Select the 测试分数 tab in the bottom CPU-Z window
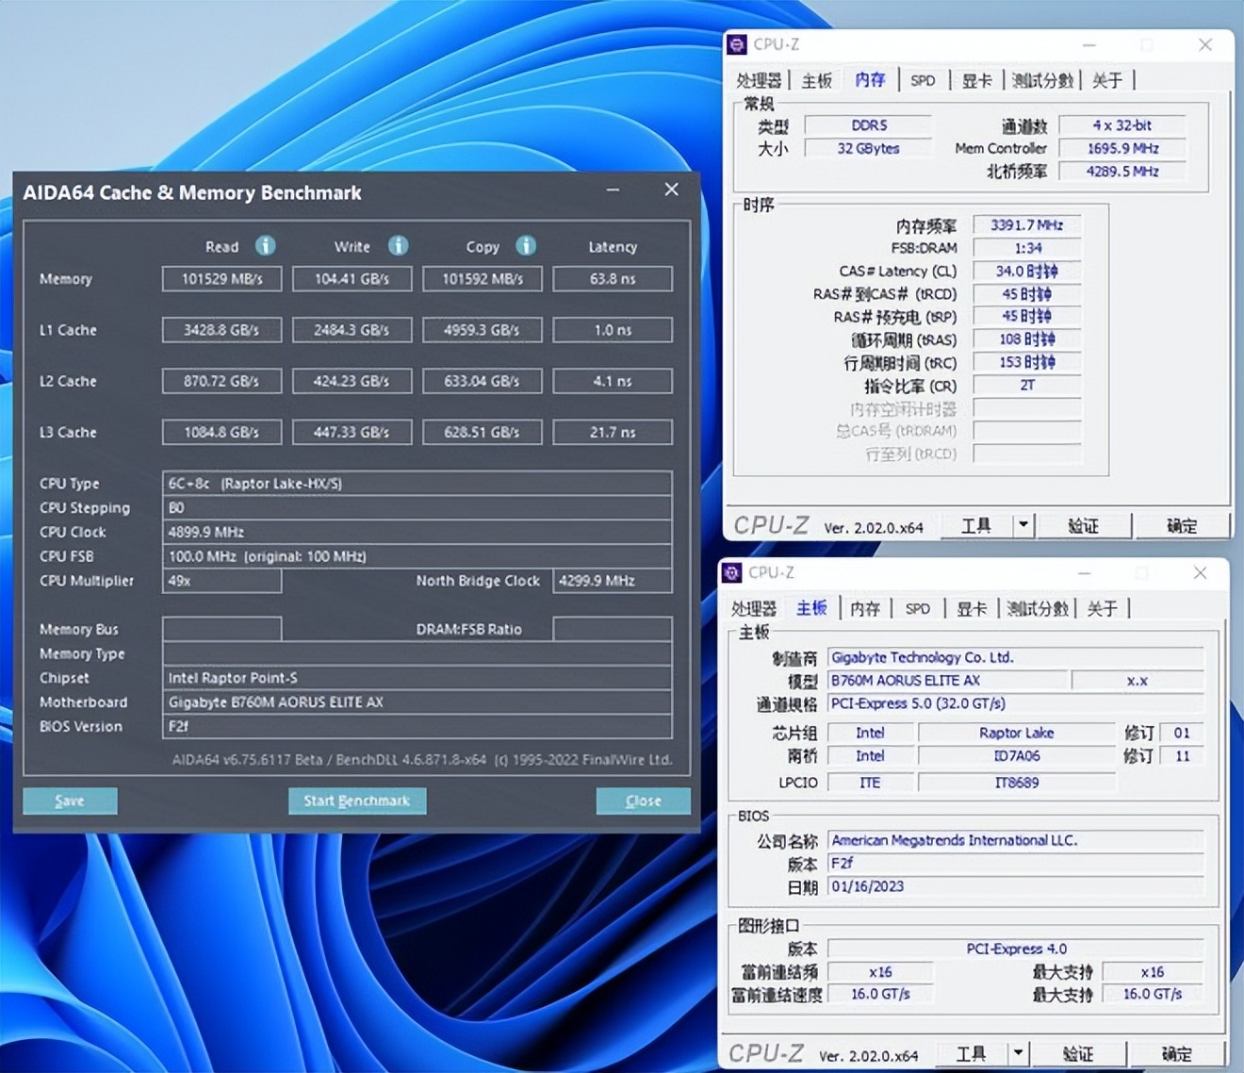1244x1073 pixels. [1038, 608]
